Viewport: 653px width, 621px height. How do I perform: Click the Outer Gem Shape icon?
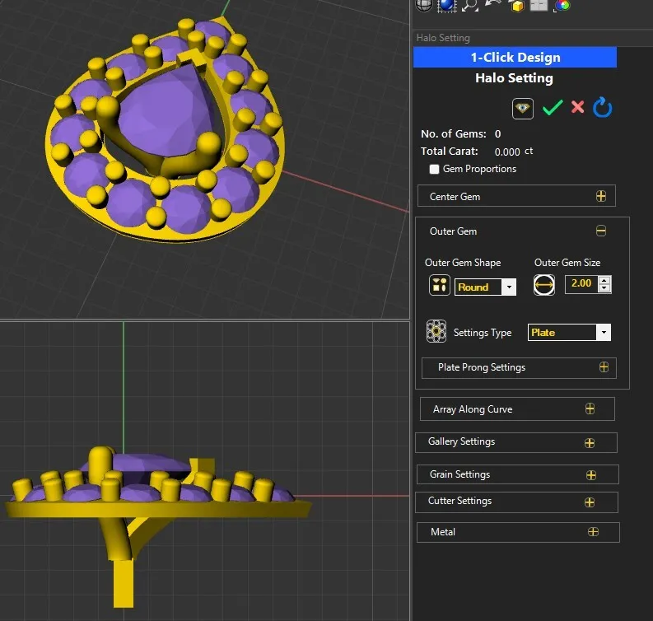[x=440, y=286]
